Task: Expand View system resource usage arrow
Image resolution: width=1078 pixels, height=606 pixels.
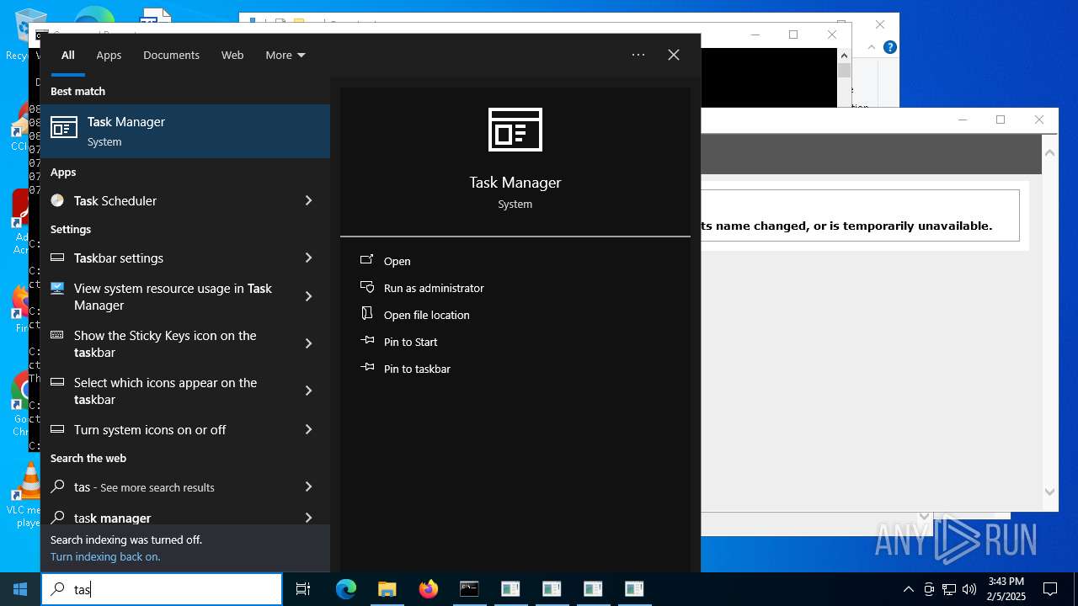Action: click(308, 296)
